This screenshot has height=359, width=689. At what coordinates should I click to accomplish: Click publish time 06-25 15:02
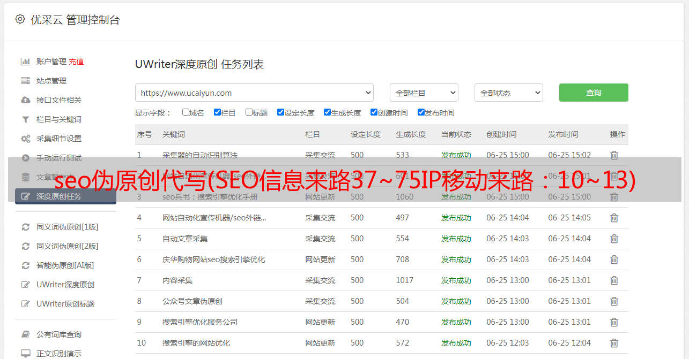[569, 155]
